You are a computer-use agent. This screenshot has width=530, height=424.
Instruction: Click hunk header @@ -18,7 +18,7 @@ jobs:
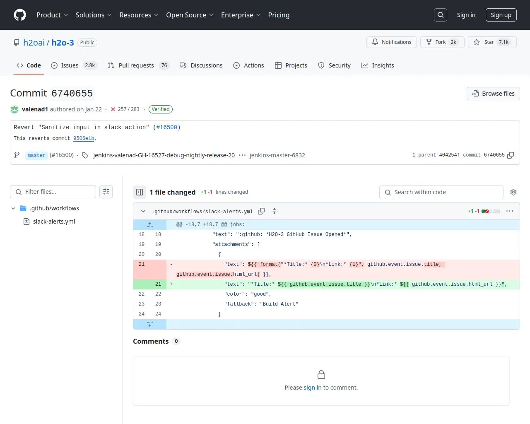tap(210, 224)
